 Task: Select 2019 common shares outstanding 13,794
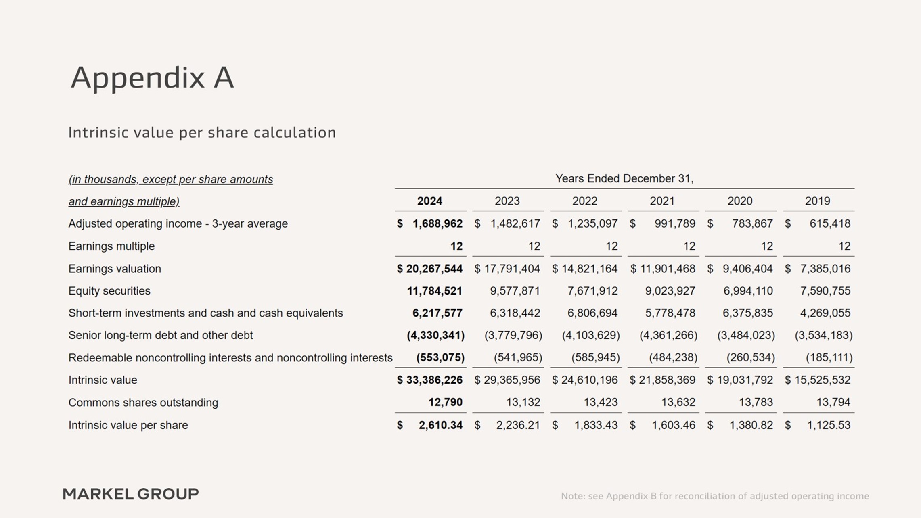click(833, 402)
